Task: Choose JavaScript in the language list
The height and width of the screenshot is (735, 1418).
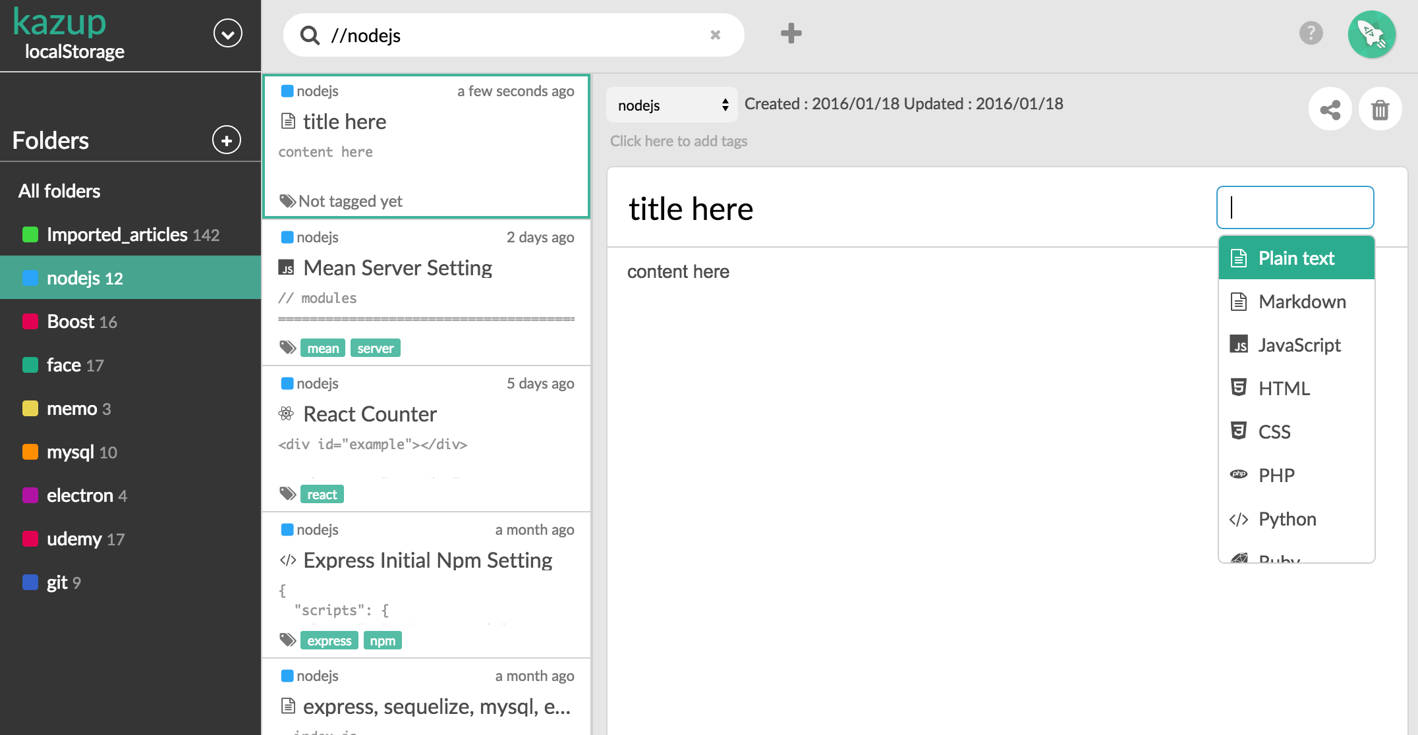Action: pyautogui.click(x=1299, y=345)
